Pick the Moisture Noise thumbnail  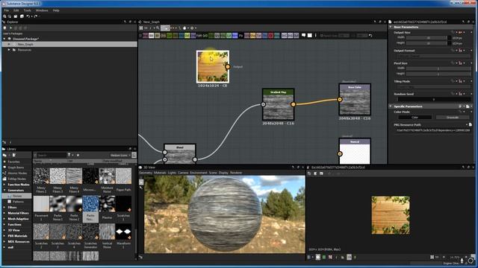(x=107, y=176)
